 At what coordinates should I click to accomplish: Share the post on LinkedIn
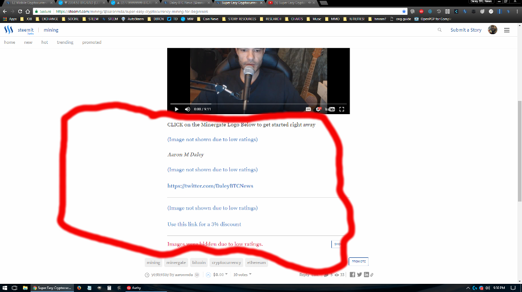pyautogui.click(x=366, y=275)
